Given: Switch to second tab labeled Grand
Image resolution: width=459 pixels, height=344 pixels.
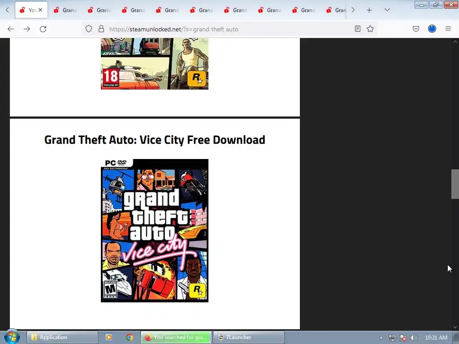Looking at the screenshot, I should 65,10.
